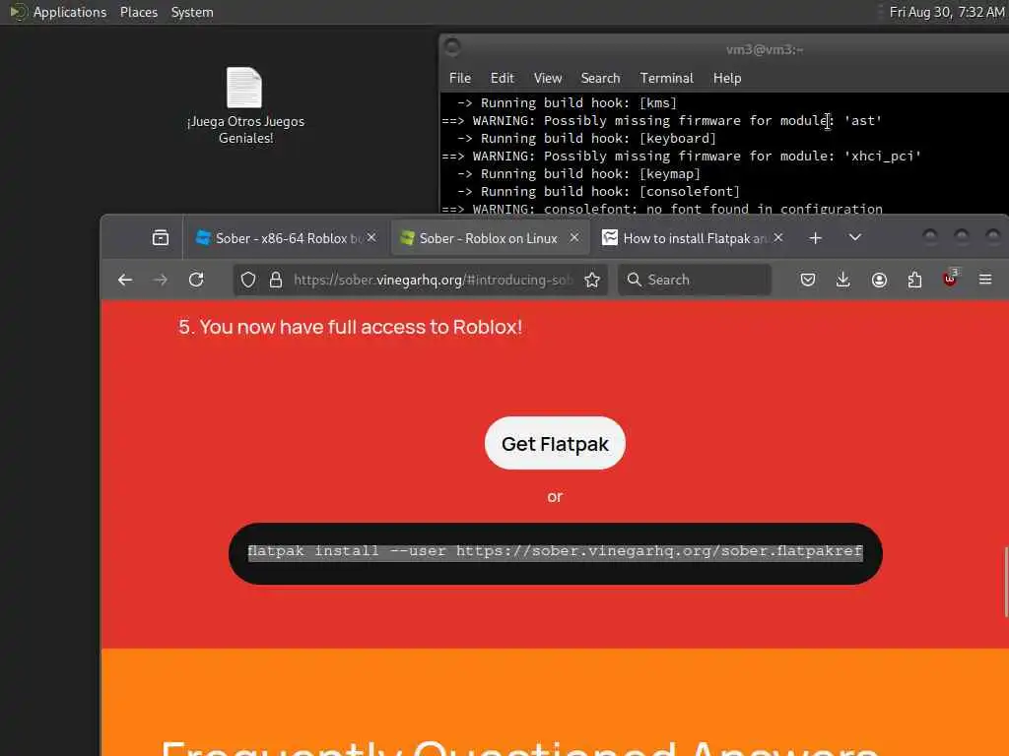
Task: Open the terminal View menu
Action: coord(548,78)
